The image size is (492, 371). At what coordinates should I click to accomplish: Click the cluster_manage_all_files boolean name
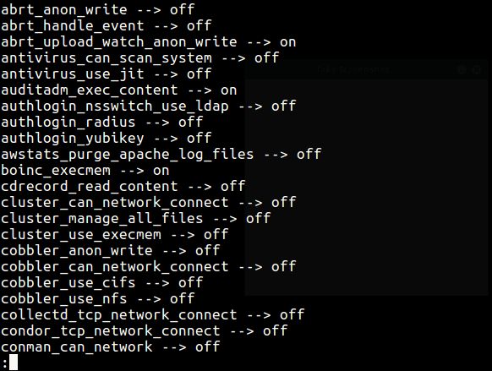click(102, 219)
